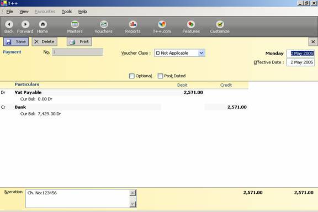318x212 pixels.
Task: Open the Help menu
Action: 83,12
